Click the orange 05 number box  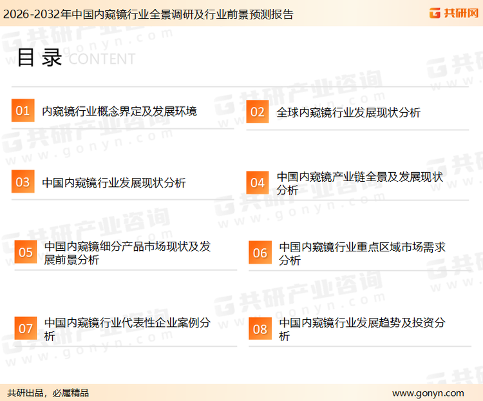coord(26,252)
